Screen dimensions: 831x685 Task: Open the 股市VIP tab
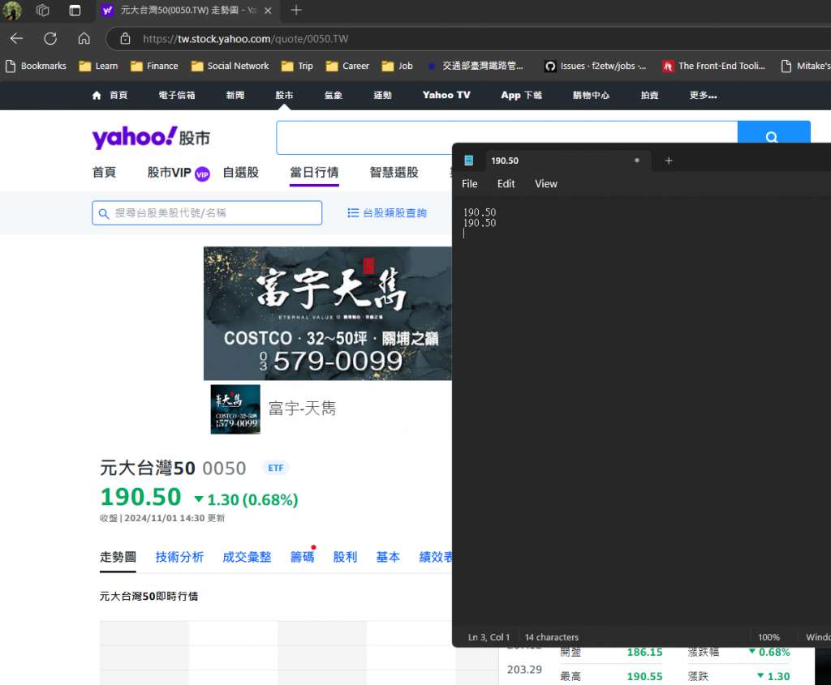(179, 173)
